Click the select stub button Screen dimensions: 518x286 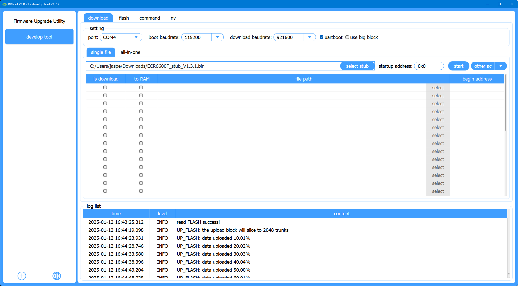pos(357,66)
